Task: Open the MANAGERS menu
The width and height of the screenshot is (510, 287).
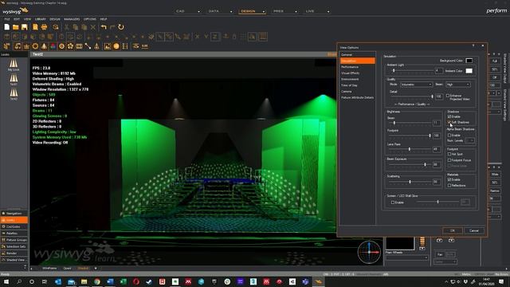Action: tap(72, 19)
